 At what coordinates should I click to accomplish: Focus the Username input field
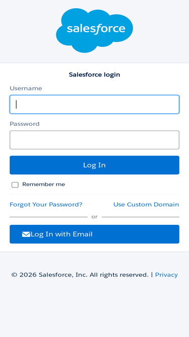(x=94, y=105)
